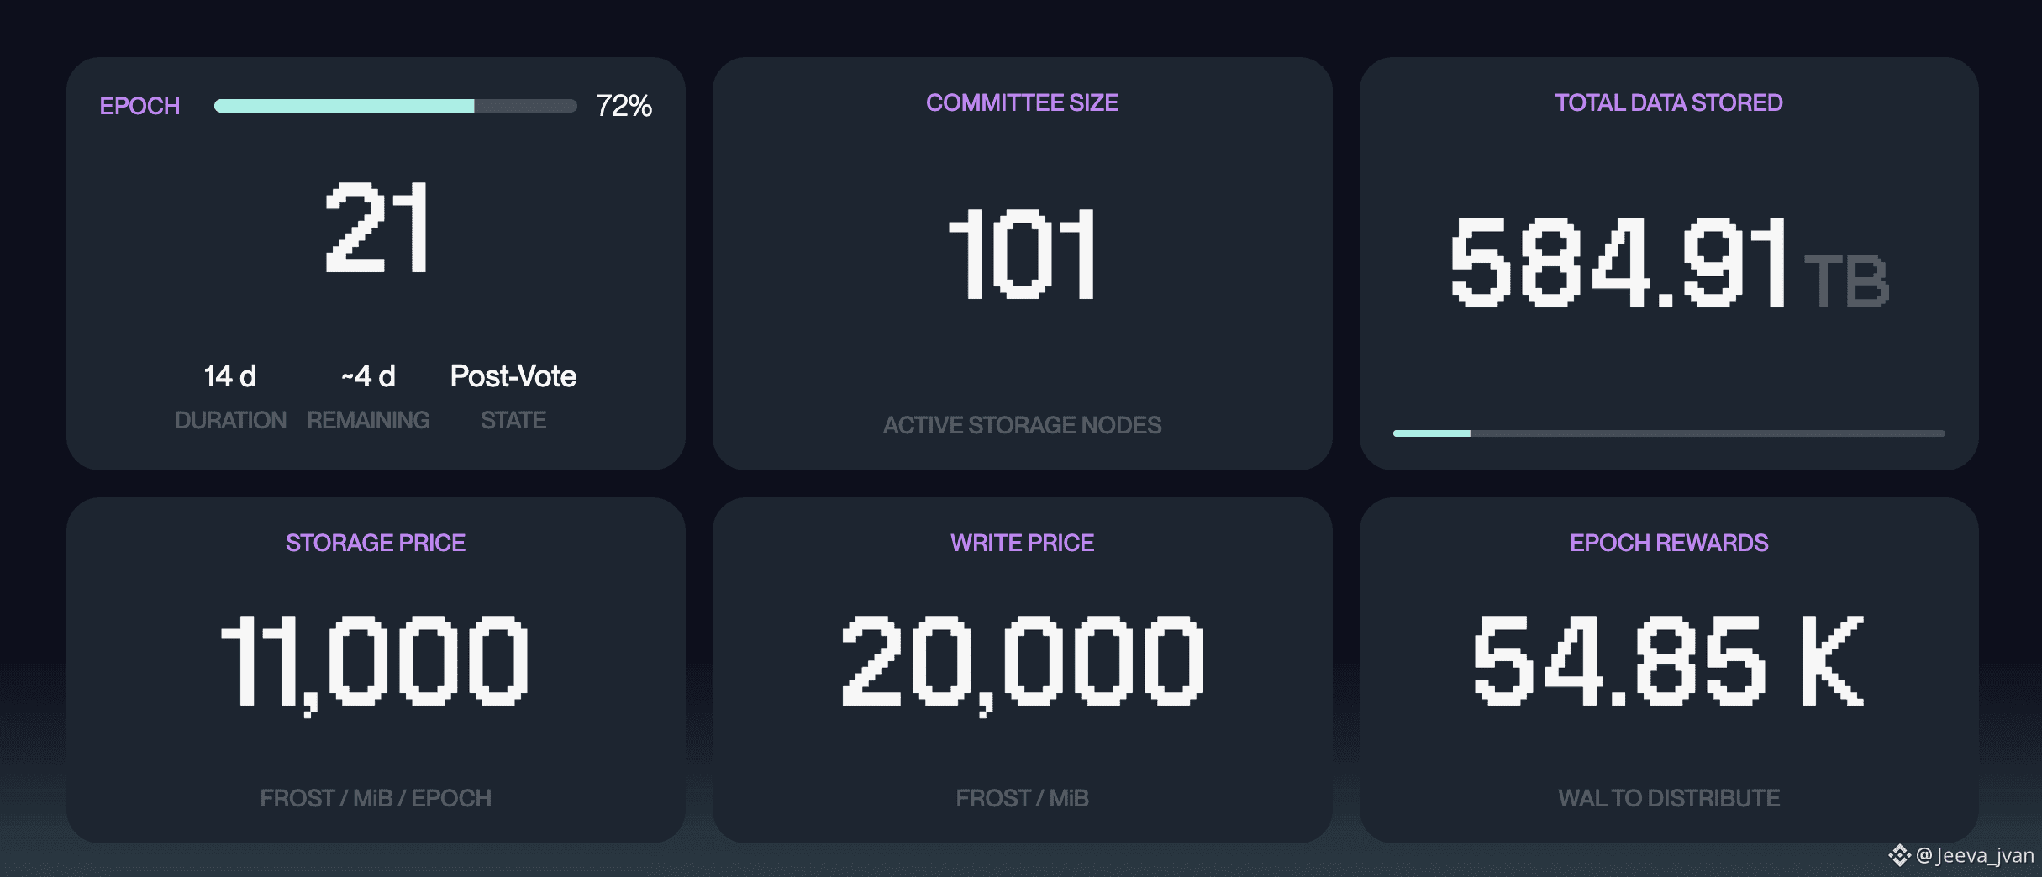Click the WRITE PRICE heading
2042x877 pixels.
point(1022,543)
